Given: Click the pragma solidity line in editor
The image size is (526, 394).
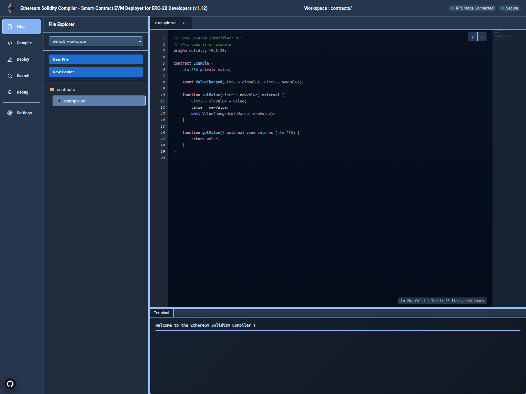Looking at the screenshot, I should click(200, 51).
